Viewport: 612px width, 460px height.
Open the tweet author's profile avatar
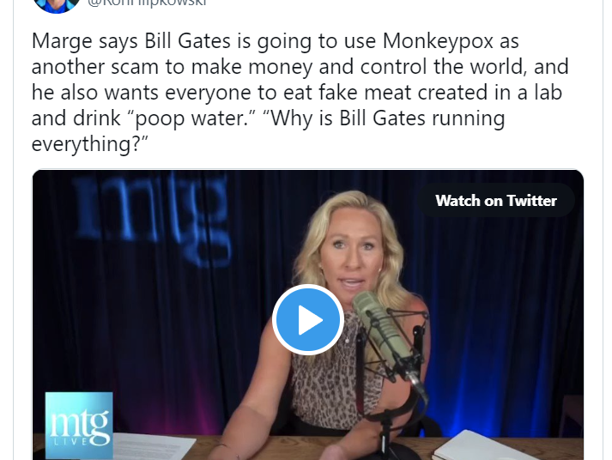pyautogui.click(x=57, y=4)
